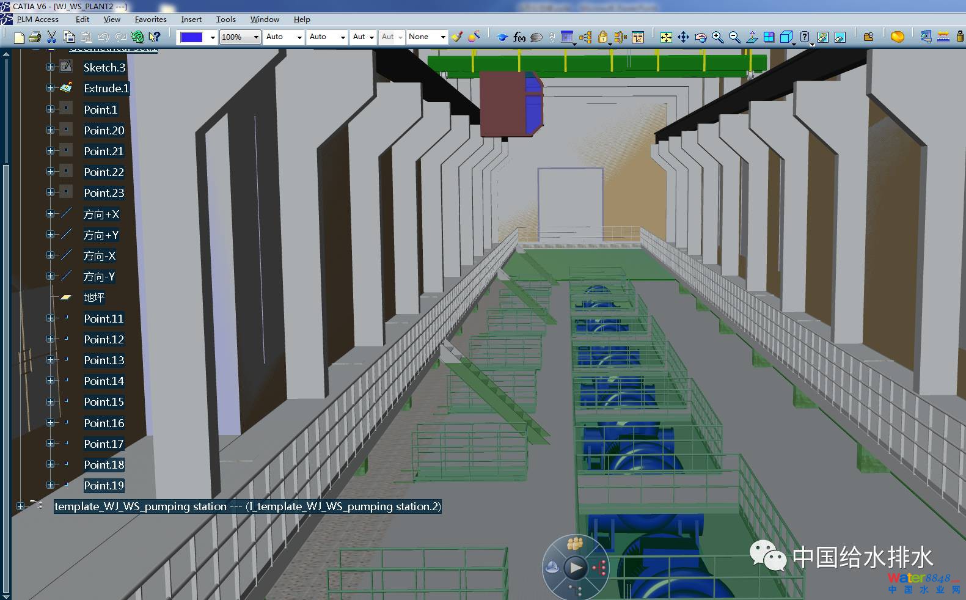Click the Apply Material sphere icon
The image size is (966, 600).
point(897,37)
